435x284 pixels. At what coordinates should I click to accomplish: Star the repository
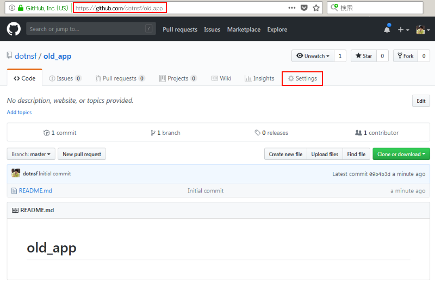pyautogui.click(x=364, y=56)
